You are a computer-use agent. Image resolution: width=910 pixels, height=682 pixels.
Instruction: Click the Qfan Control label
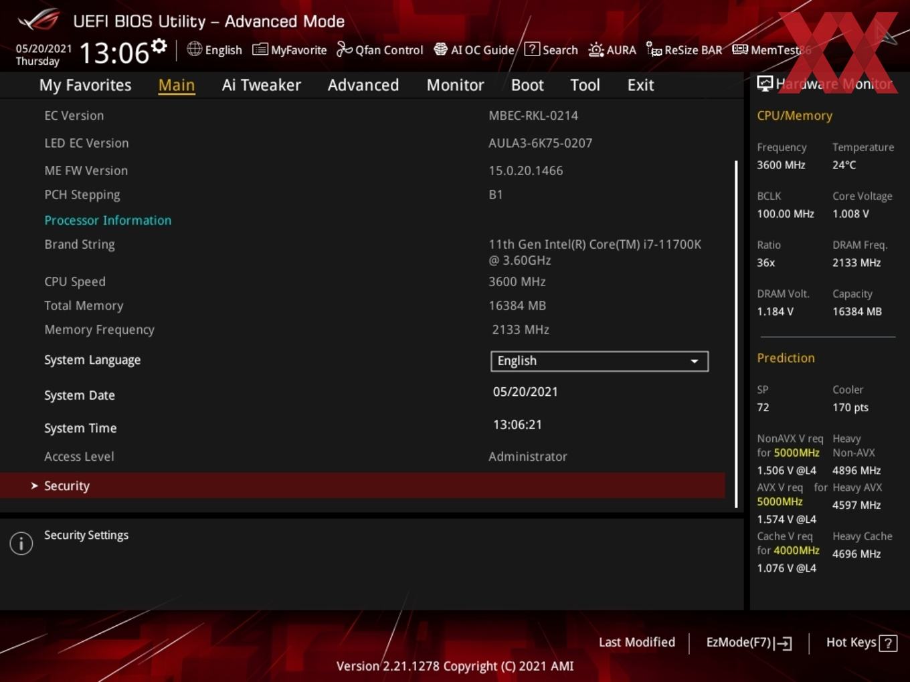pyautogui.click(x=389, y=50)
